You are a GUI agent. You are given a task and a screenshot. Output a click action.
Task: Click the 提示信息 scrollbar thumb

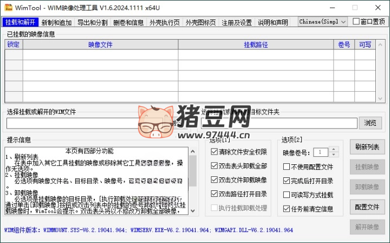tap(193, 171)
